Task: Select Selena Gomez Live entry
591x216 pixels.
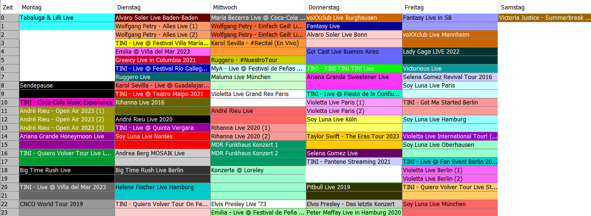Action: point(353,153)
